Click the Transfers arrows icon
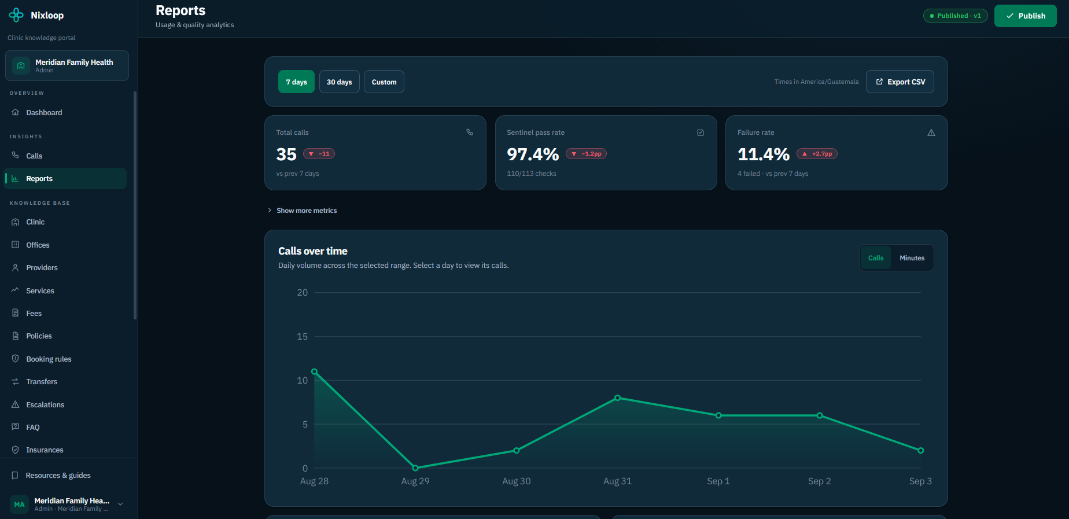1069x519 pixels. pos(16,381)
